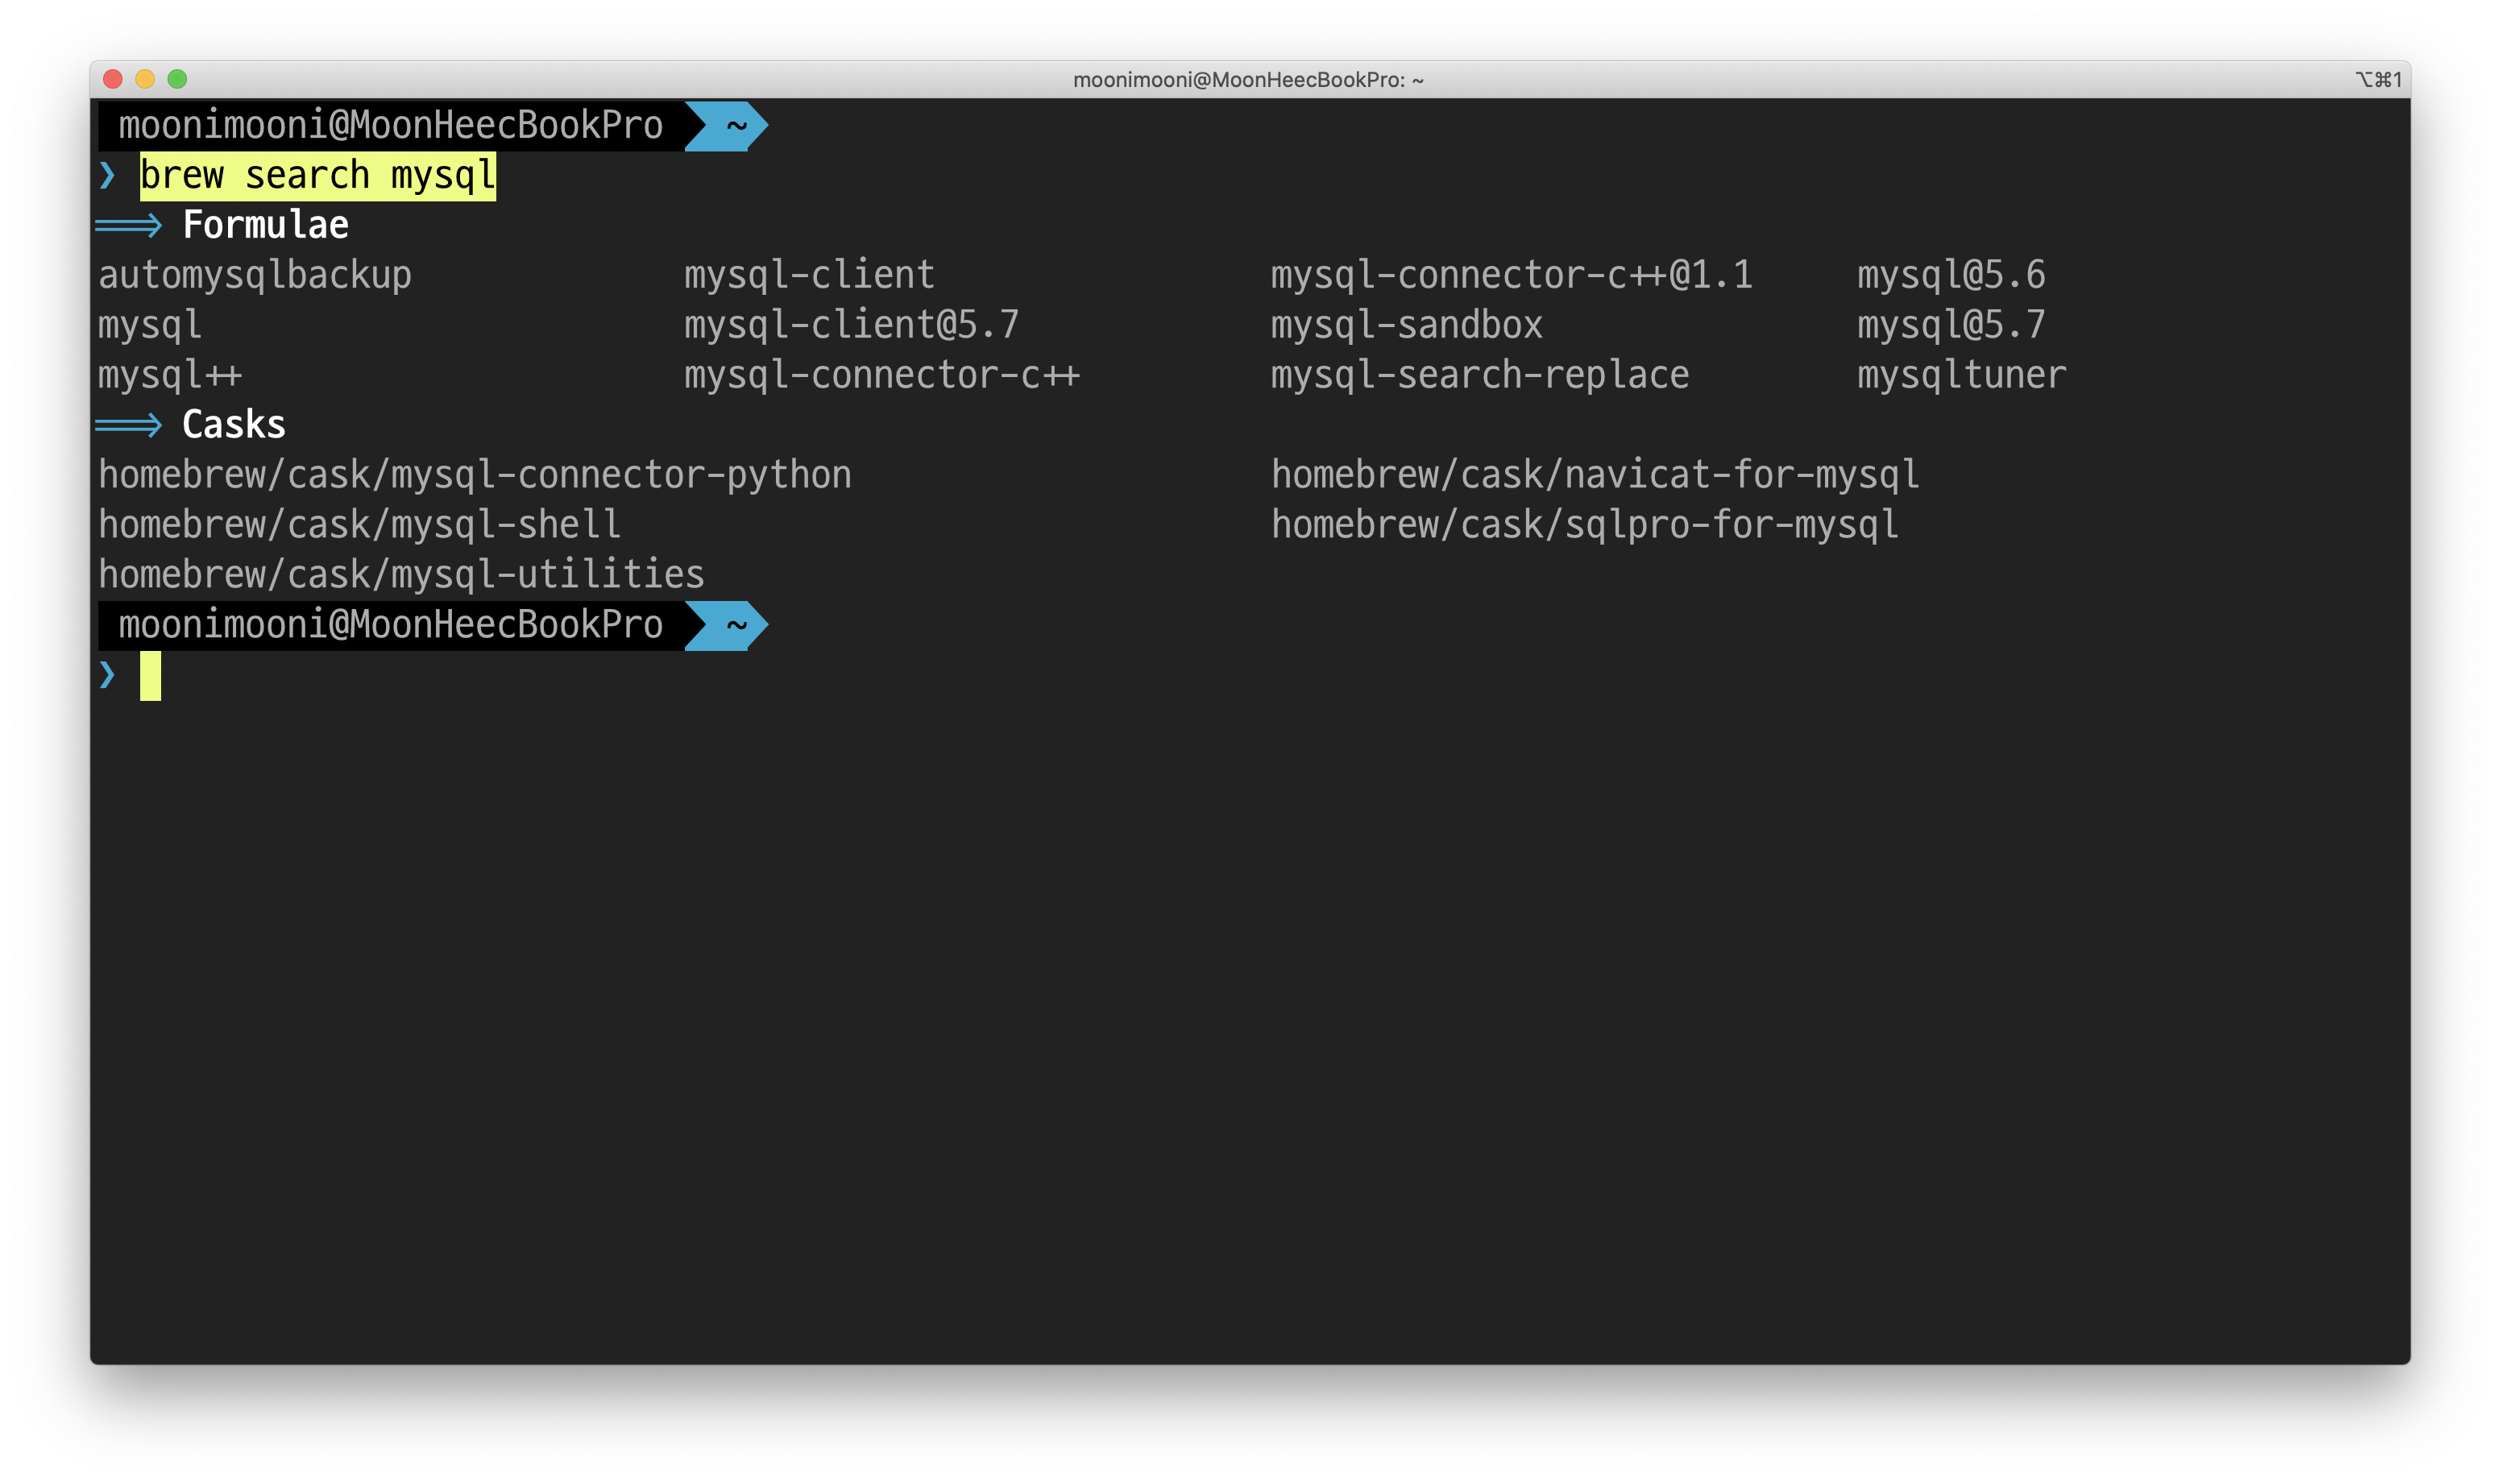Click the top user@host prompt segment

tap(390, 126)
